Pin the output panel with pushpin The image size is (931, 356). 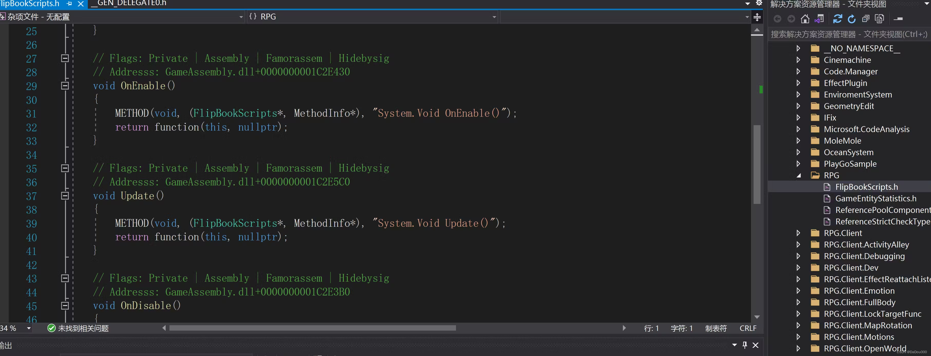click(x=745, y=345)
